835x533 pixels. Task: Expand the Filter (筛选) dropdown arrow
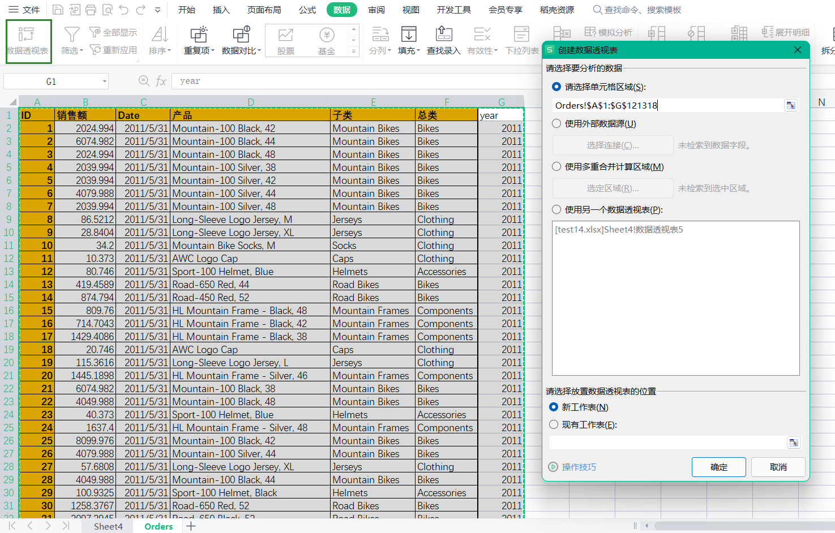click(x=82, y=51)
